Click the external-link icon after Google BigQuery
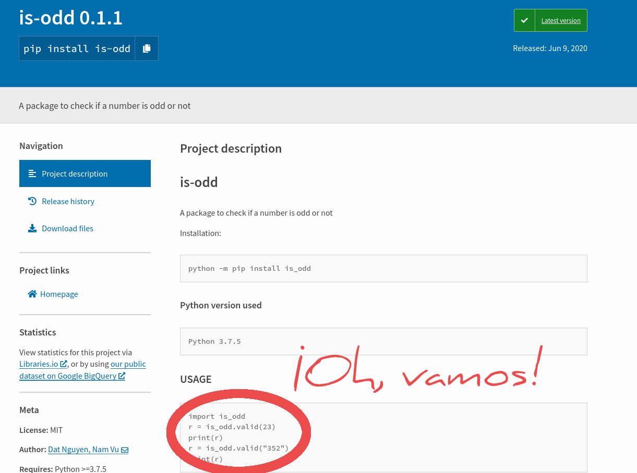The height and width of the screenshot is (473, 637). [x=122, y=376]
